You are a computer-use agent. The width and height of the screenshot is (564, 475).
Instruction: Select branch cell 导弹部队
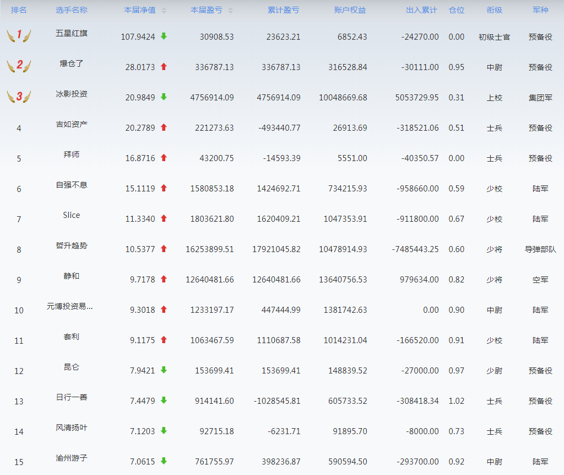click(x=540, y=249)
